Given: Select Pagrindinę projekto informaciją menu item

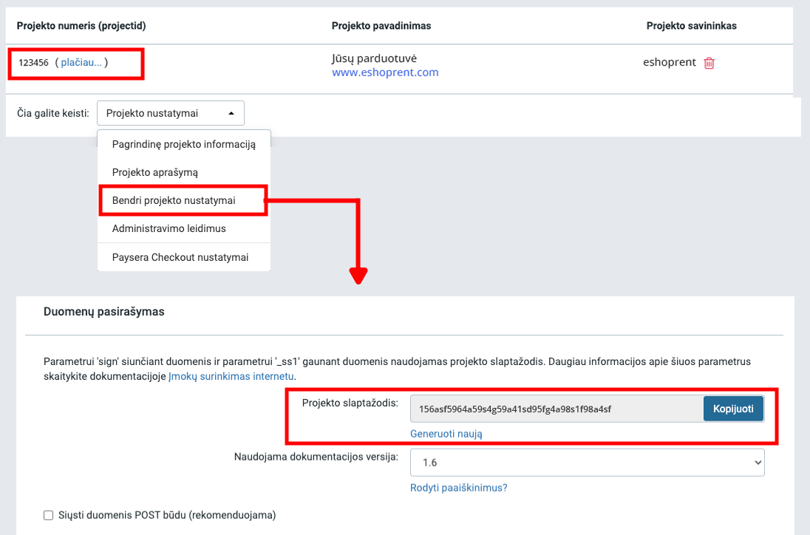Looking at the screenshot, I should click(x=184, y=144).
